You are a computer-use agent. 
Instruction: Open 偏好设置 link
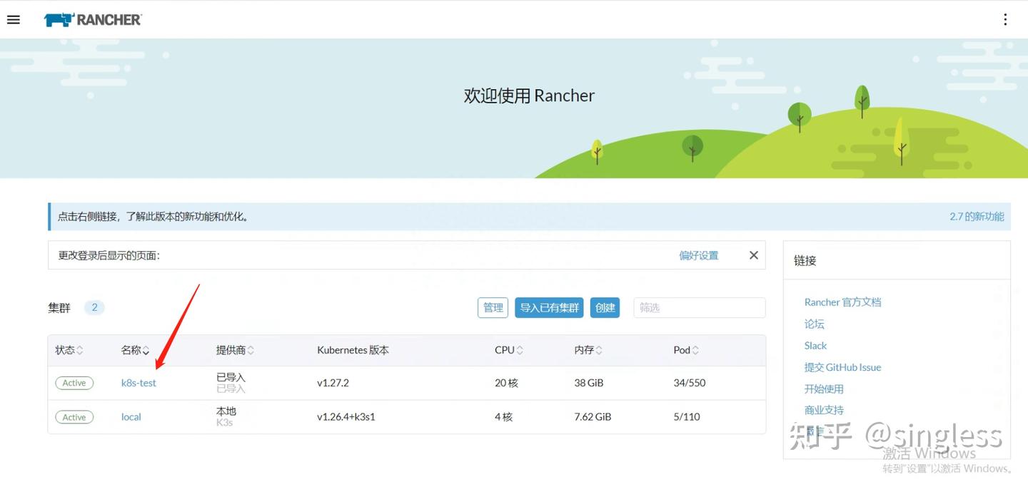[x=699, y=255]
